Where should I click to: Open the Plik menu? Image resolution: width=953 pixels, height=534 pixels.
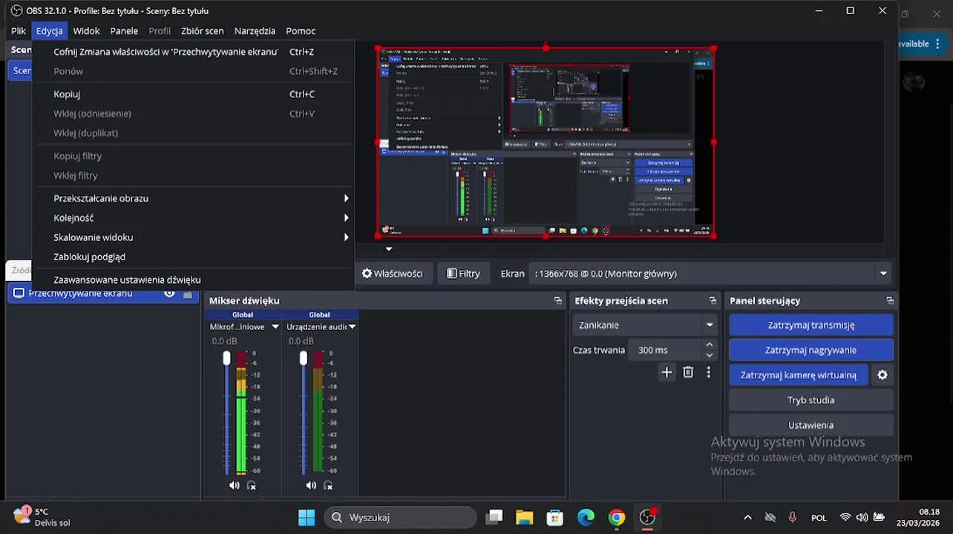(x=19, y=30)
